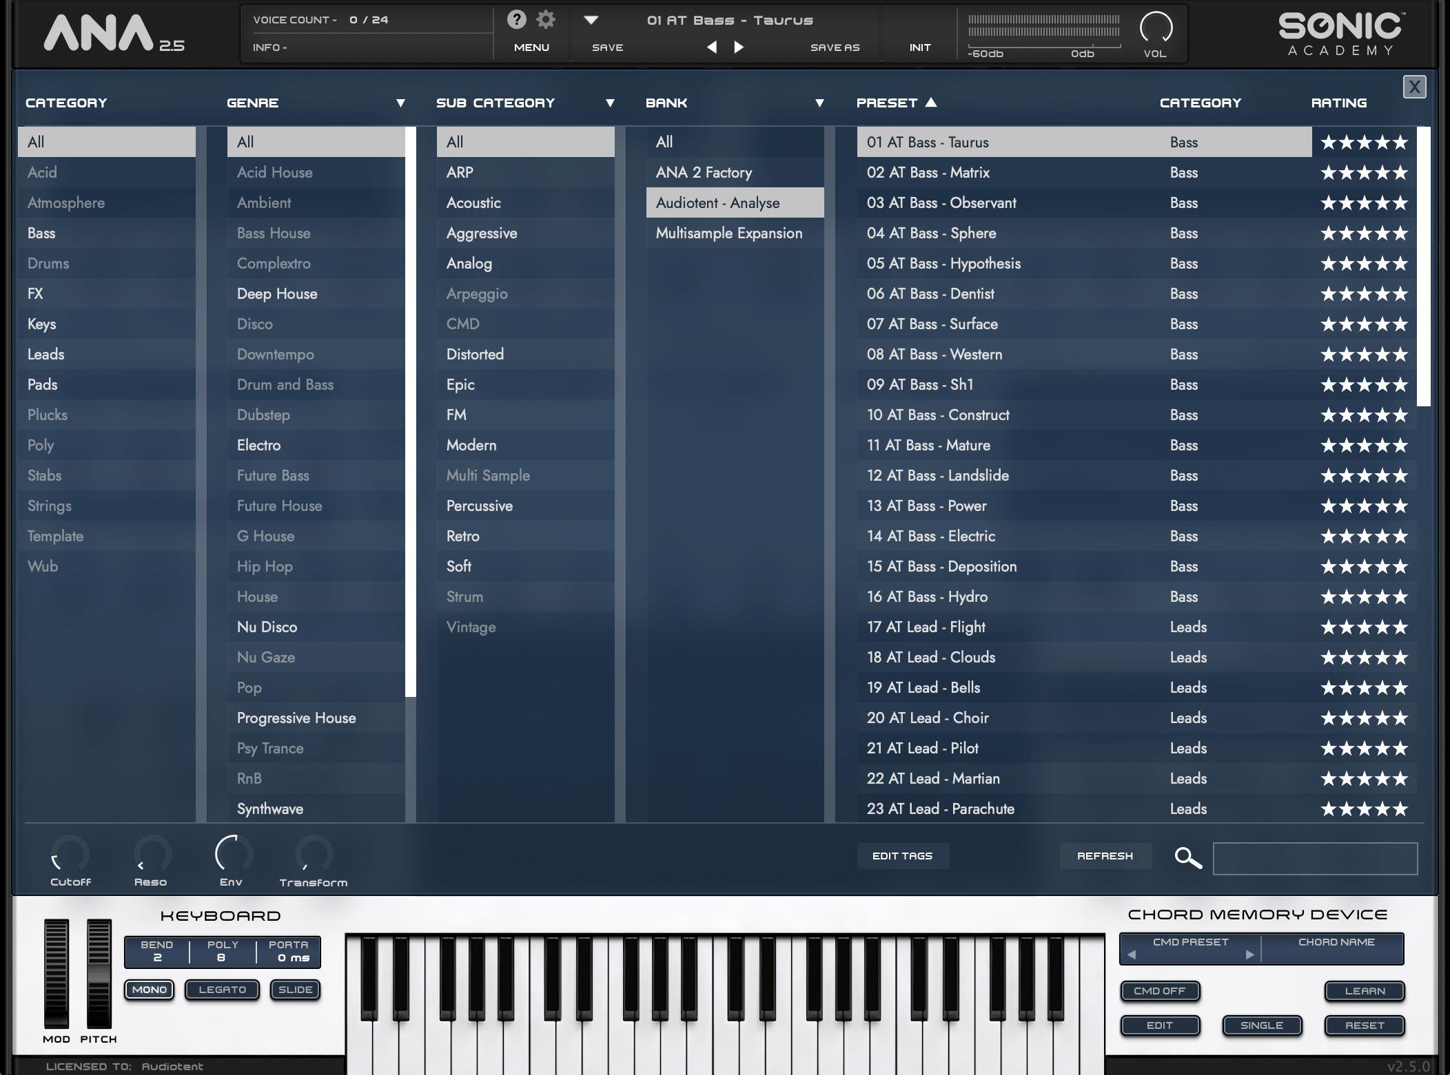Enable LEGATO mode

[x=222, y=990]
